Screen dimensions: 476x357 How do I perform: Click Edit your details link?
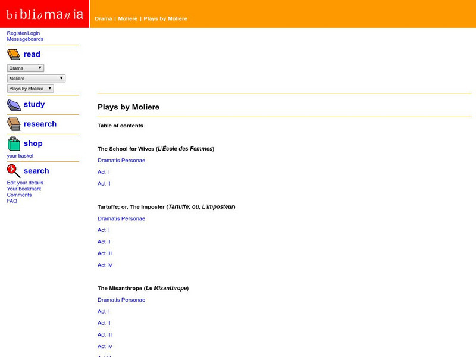[x=25, y=183]
